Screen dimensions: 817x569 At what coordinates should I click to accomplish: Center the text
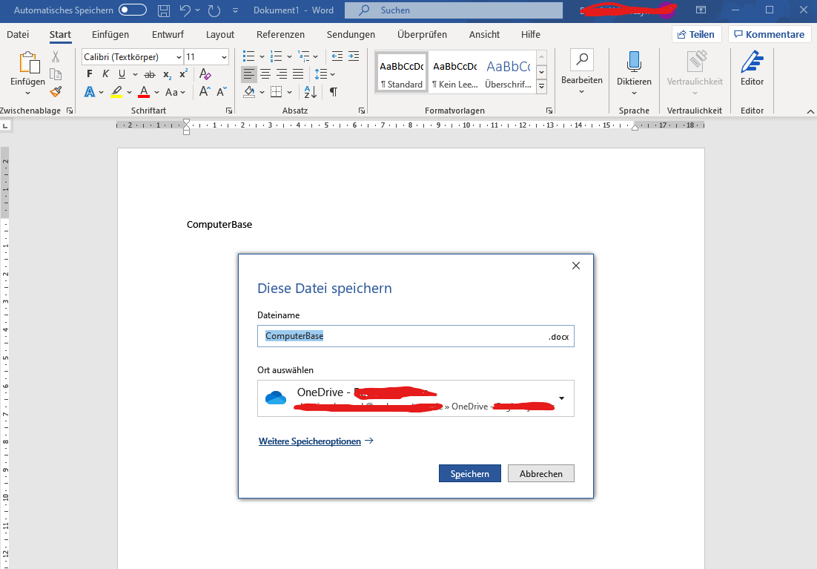click(265, 74)
